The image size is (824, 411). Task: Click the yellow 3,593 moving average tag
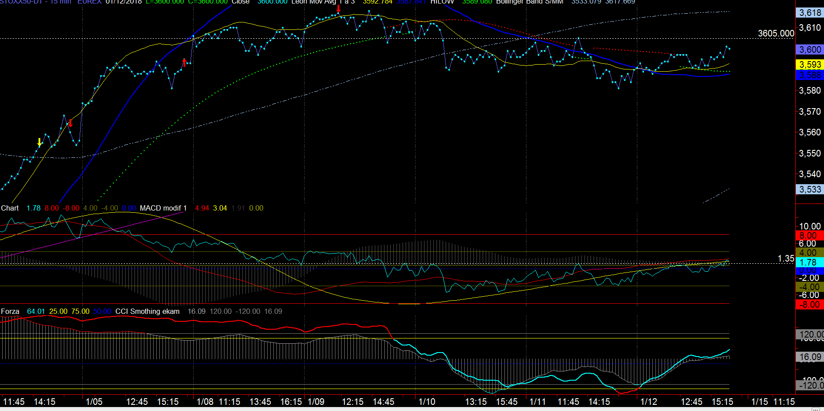[x=810, y=65]
